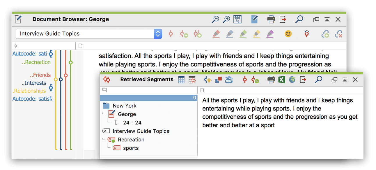The width and height of the screenshot is (376, 170).
Task: Select the New York document group
Action: 125,106
